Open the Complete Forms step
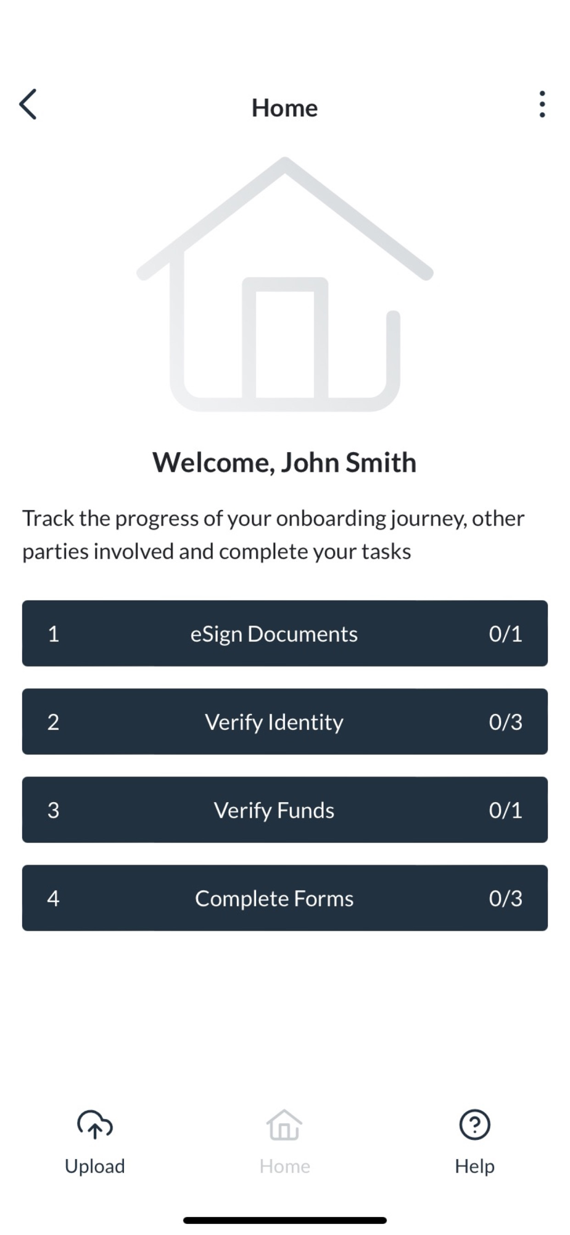Viewport: 570px width, 1235px height. (x=285, y=898)
